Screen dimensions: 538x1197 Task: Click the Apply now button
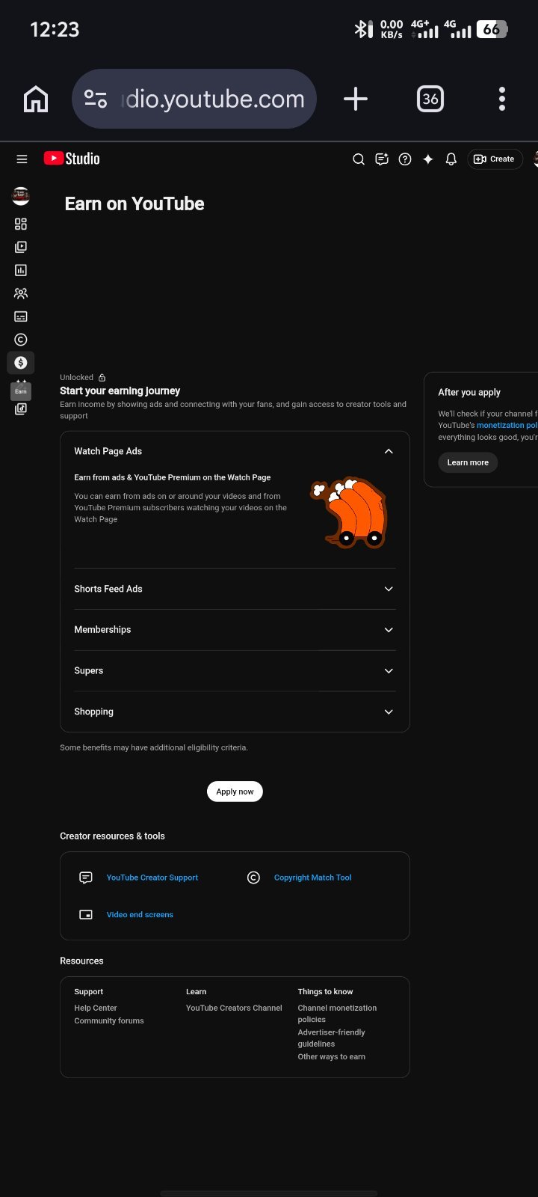(x=235, y=792)
